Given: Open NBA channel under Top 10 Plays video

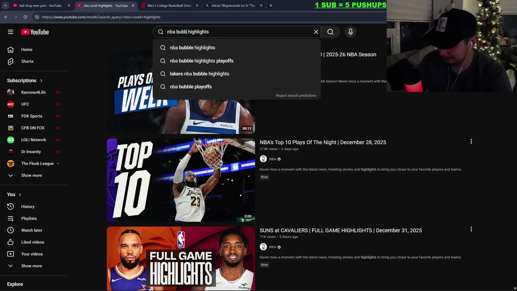Looking at the screenshot, I should pyautogui.click(x=273, y=159).
